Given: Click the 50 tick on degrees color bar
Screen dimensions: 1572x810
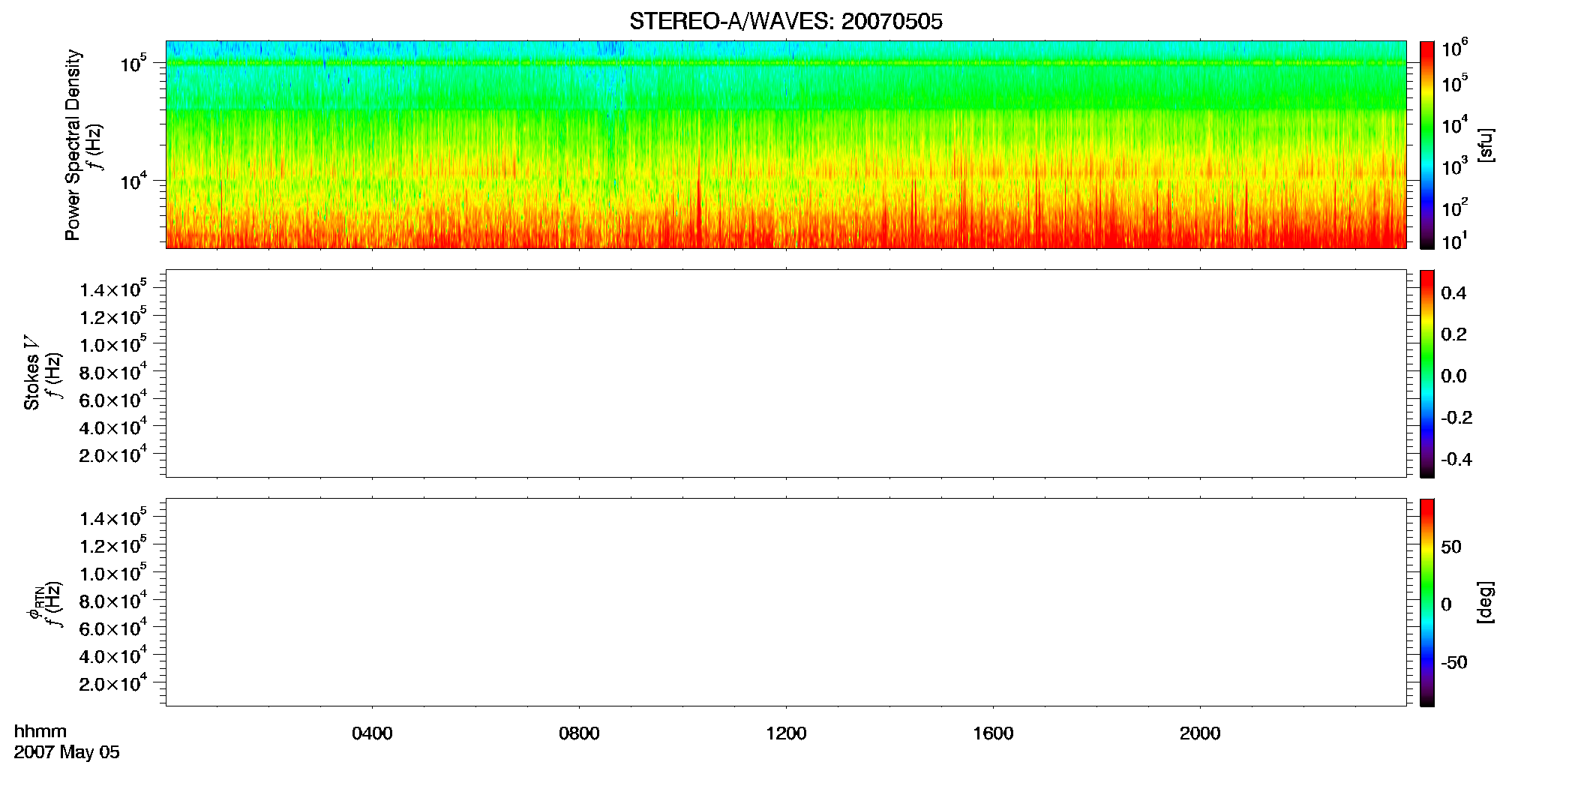Looking at the screenshot, I should tap(1451, 547).
